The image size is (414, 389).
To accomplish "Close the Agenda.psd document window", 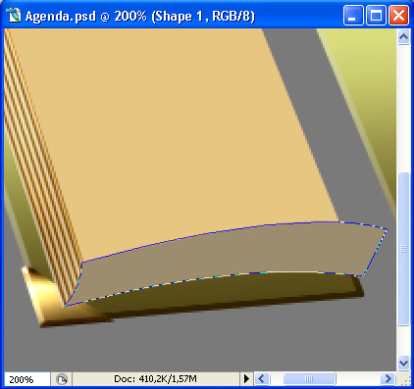I will coord(398,16).
